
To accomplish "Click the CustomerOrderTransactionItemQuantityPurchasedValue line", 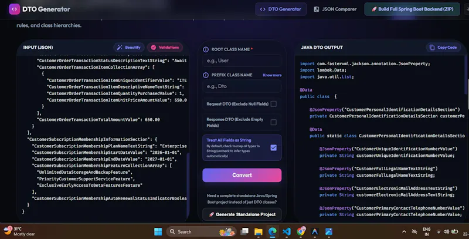I will [115, 93].
